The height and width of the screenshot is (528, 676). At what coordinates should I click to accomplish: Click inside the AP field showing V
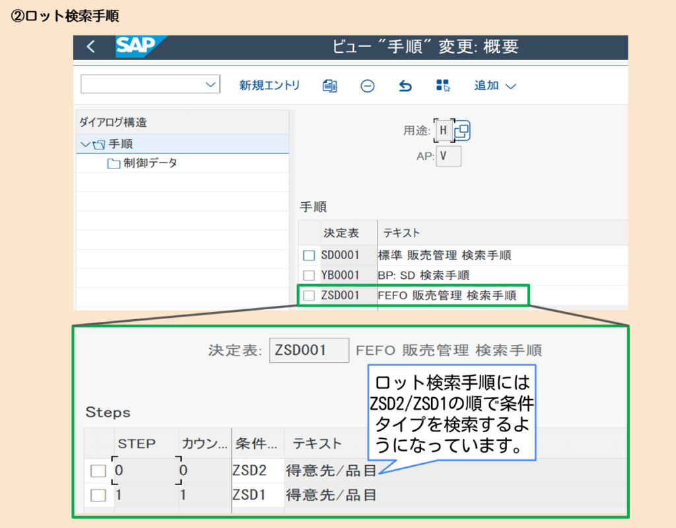click(448, 157)
